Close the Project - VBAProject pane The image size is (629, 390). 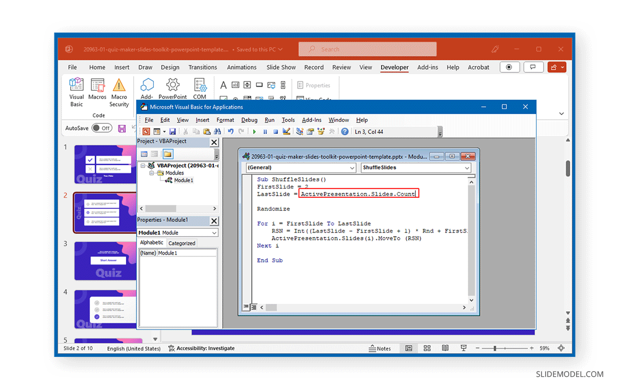[214, 142]
